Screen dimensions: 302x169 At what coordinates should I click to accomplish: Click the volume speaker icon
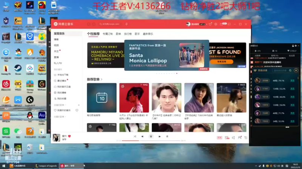point(233,137)
